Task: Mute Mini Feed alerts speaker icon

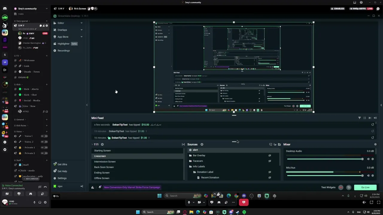Action: 375,118
